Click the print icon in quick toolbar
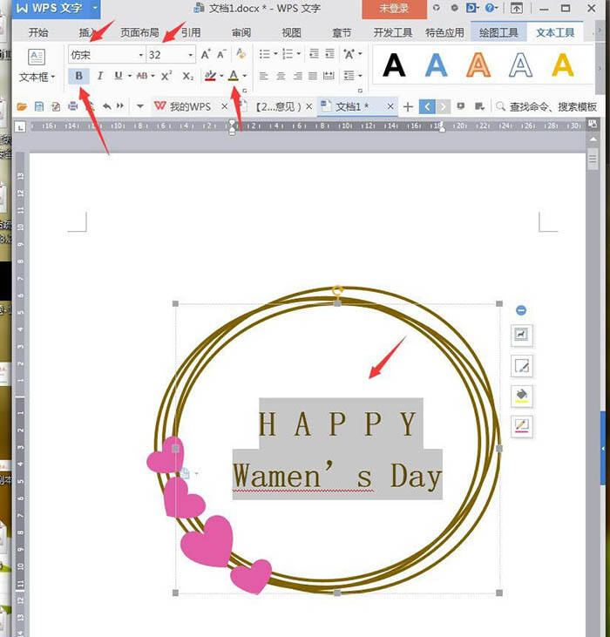Screen dimensions: 610x637 click(72, 106)
